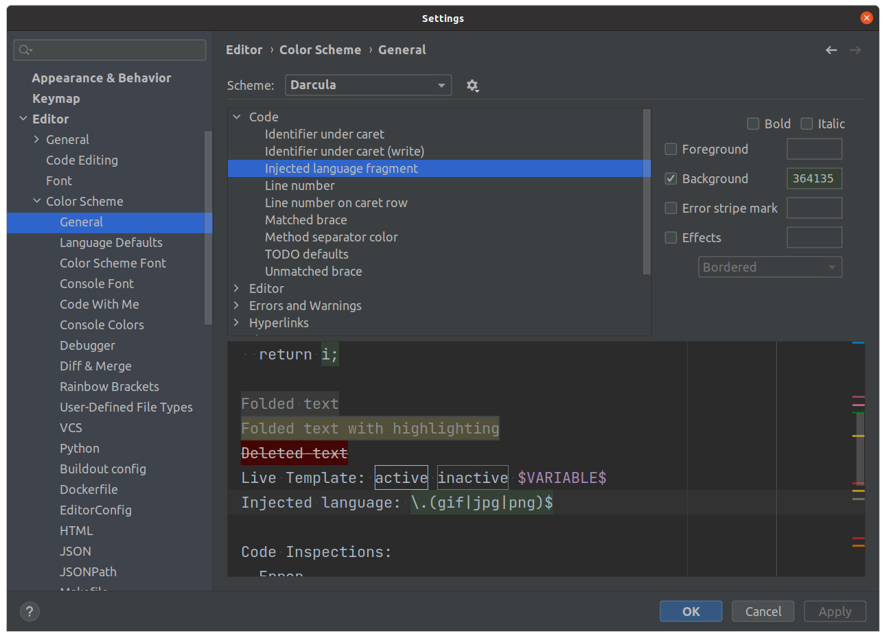Viewport: 886px width, 638px height.
Task: Open Keymap settings page
Action: point(56,98)
